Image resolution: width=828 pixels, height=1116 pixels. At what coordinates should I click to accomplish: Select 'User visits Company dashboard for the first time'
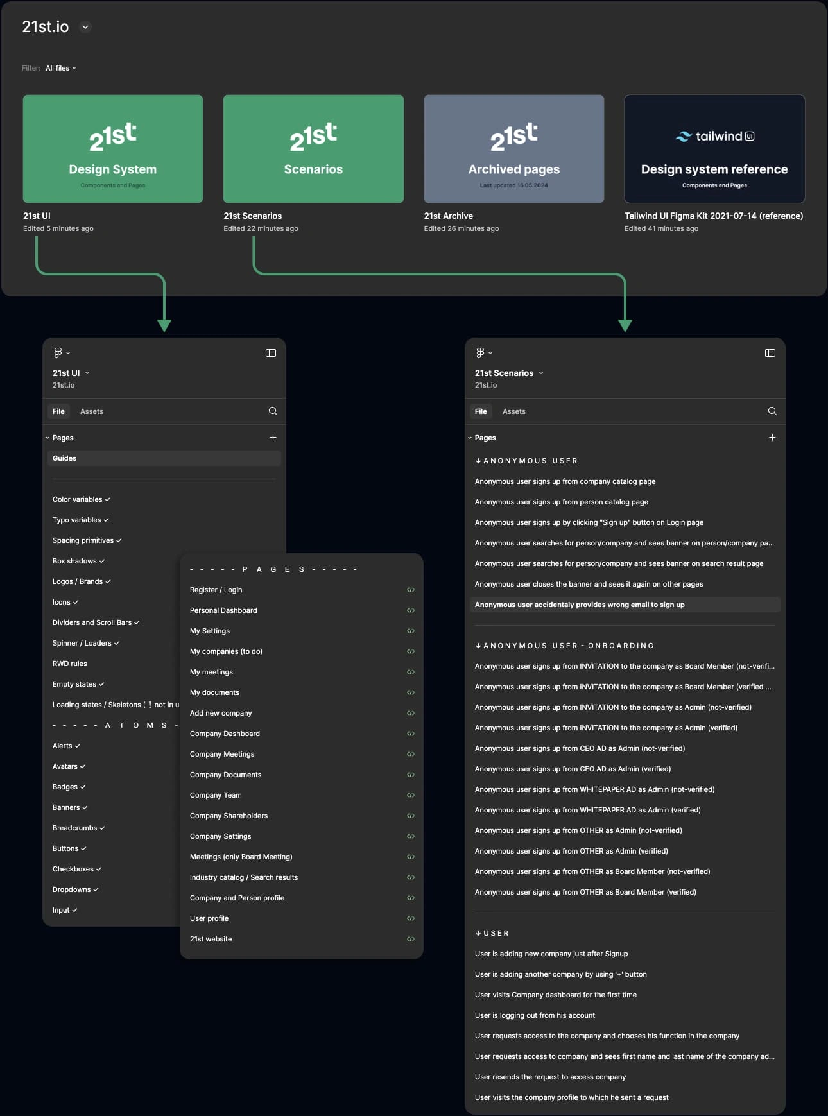[556, 995]
